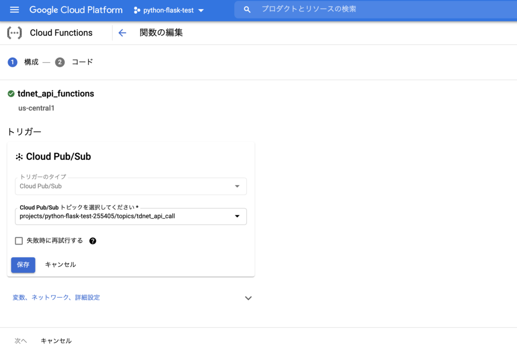
Task: Click the topic dropdown arrow for tdnet_api_call
Action: pyautogui.click(x=237, y=216)
